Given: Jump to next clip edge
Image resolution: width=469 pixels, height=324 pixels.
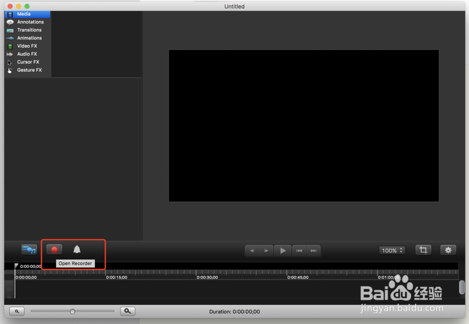Looking at the screenshot, I should point(313,250).
